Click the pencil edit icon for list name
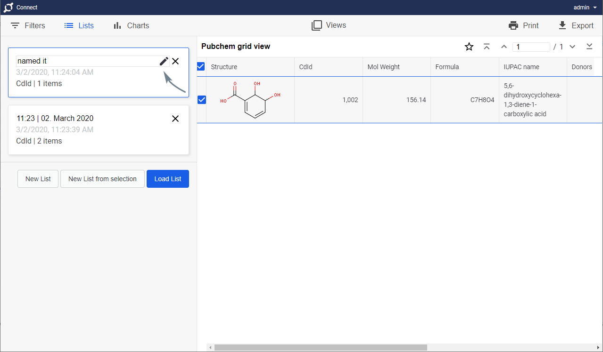Image resolution: width=603 pixels, height=352 pixels. (x=164, y=61)
